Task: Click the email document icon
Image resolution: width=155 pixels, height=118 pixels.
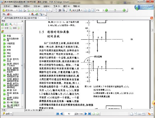Action: [x=28, y=10]
